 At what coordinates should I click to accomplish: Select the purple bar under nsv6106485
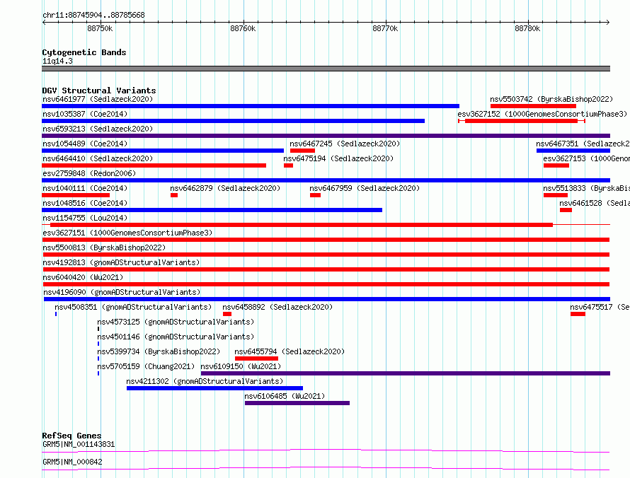point(297,403)
